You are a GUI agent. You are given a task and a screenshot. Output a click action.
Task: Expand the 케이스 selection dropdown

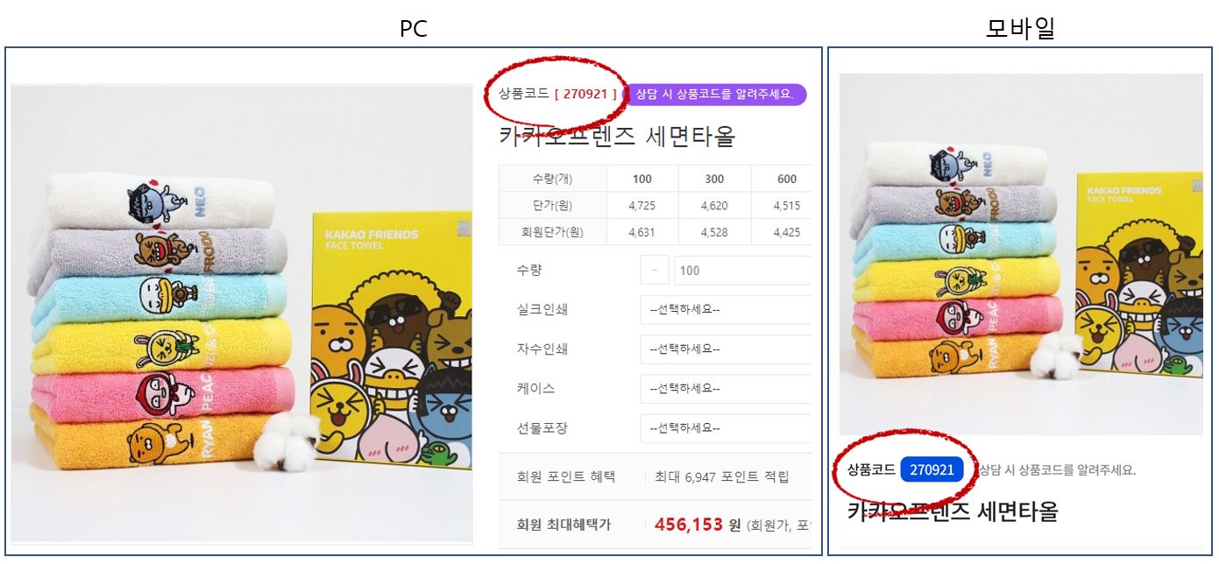(726, 388)
